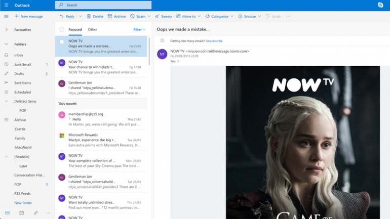The height and width of the screenshot is (219, 390).
Task: Click the Archive box icon
Action: point(110,16)
